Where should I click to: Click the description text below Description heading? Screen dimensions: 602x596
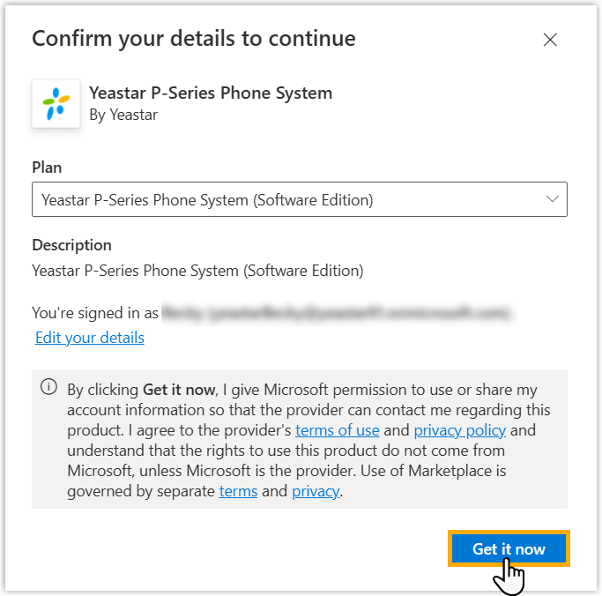(197, 271)
